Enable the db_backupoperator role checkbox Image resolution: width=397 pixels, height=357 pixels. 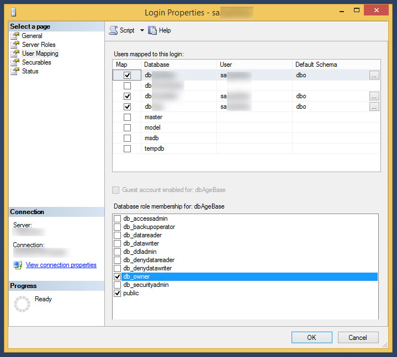point(117,227)
